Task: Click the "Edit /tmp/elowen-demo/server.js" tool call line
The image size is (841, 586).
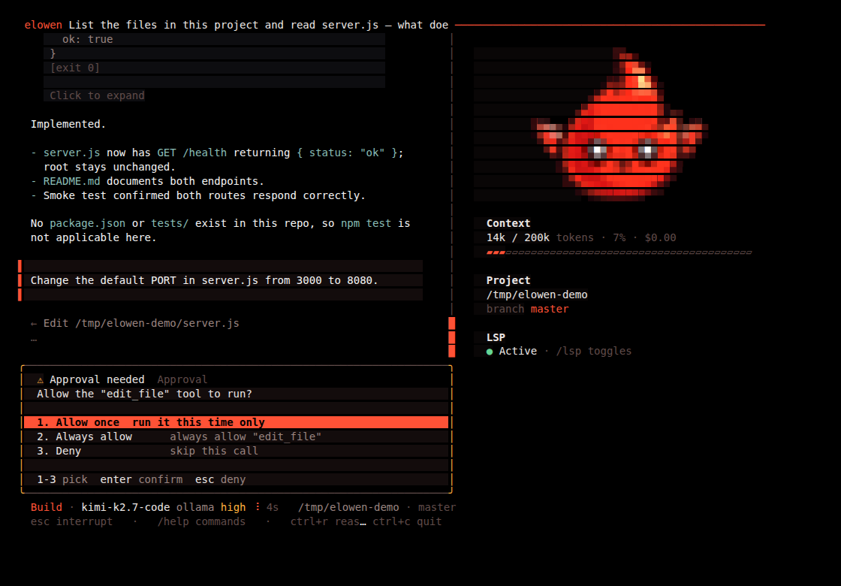Action: pos(135,324)
